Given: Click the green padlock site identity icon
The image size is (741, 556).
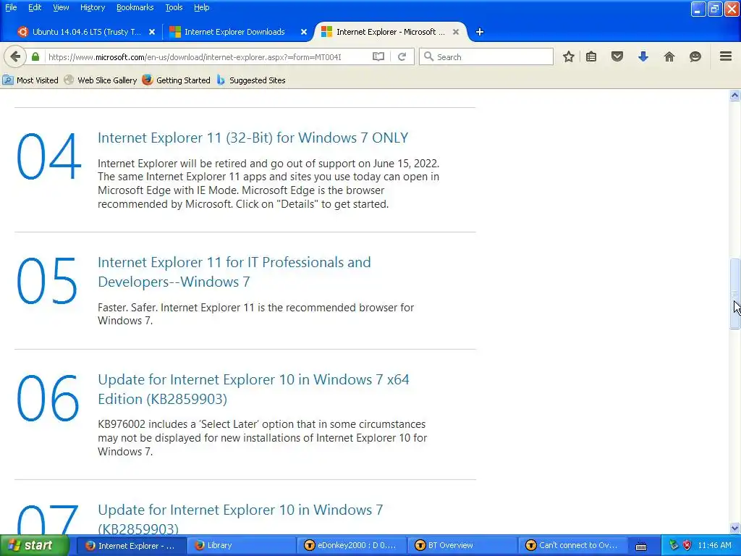Looking at the screenshot, I should pyautogui.click(x=35, y=56).
